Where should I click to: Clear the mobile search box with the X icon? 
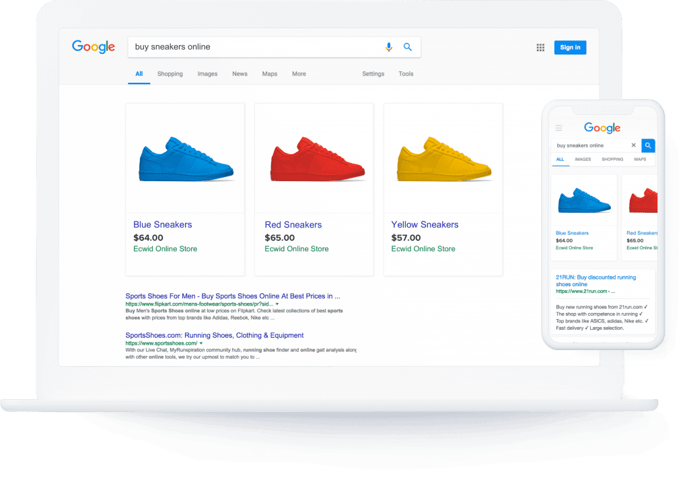(632, 145)
